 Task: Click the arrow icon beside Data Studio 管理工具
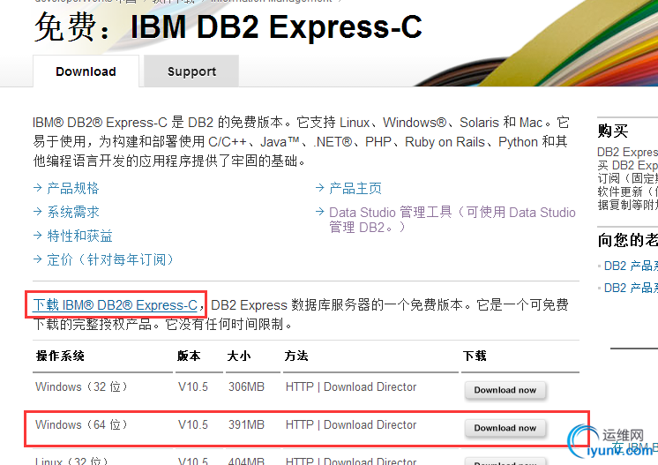[320, 212]
